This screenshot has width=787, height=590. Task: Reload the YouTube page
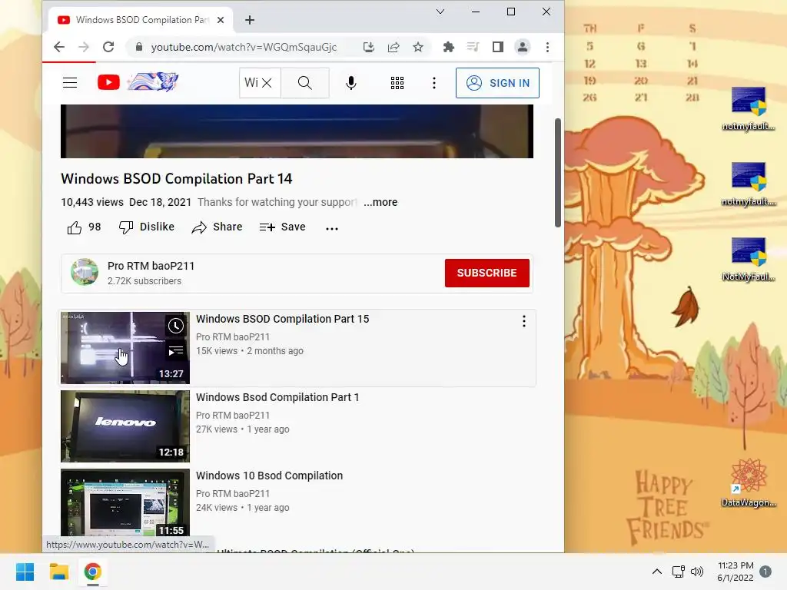click(108, 47)
